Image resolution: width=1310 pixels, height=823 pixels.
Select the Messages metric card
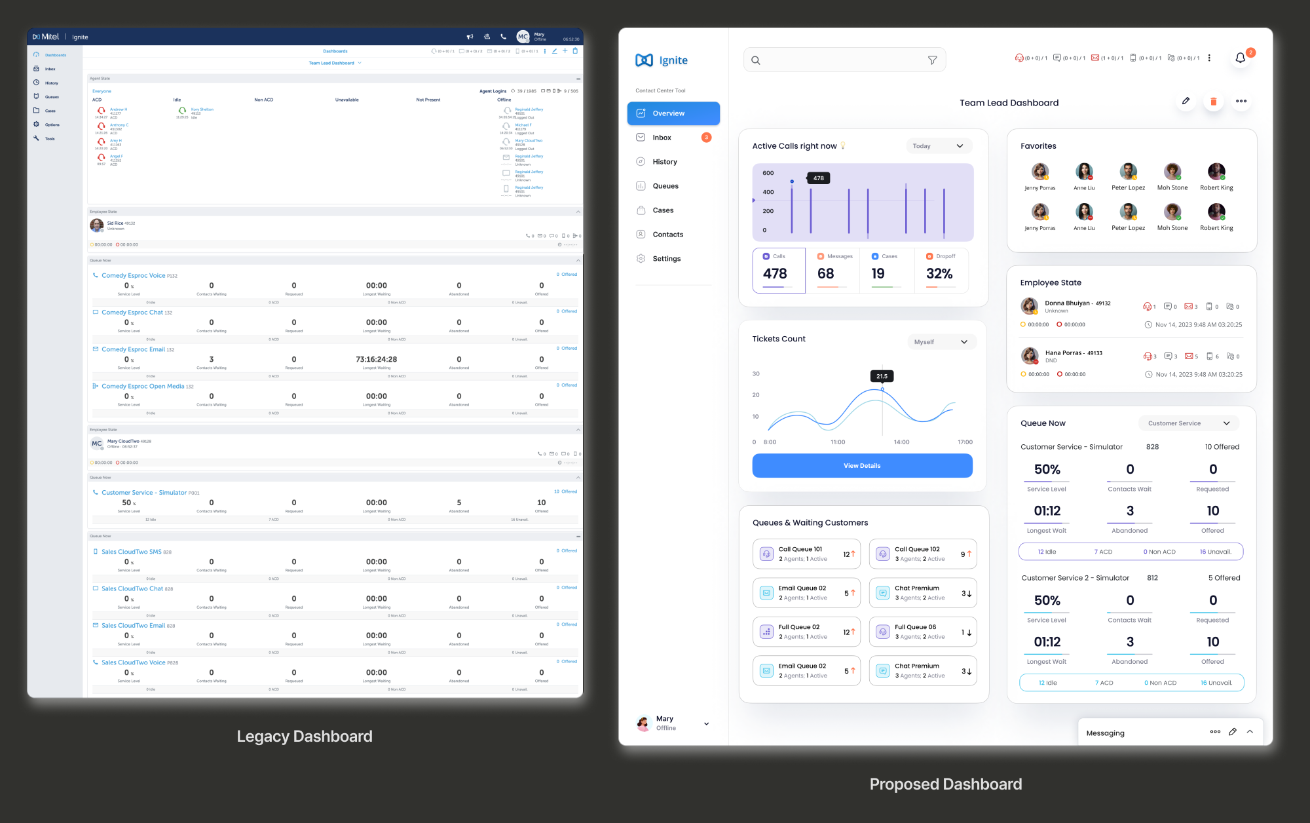coord(833,270)
